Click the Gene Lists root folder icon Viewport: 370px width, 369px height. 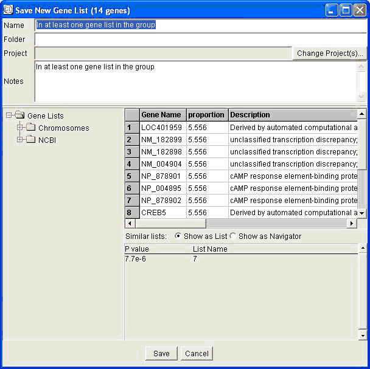19,116
